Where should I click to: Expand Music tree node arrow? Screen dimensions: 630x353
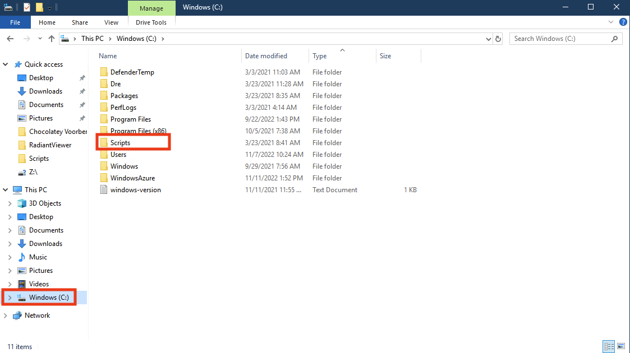pos(10,257)
